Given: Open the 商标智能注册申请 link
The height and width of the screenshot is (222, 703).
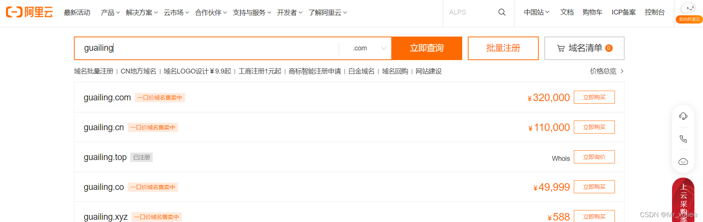Looking at the screenshot, I should click(x=315, y=71).
